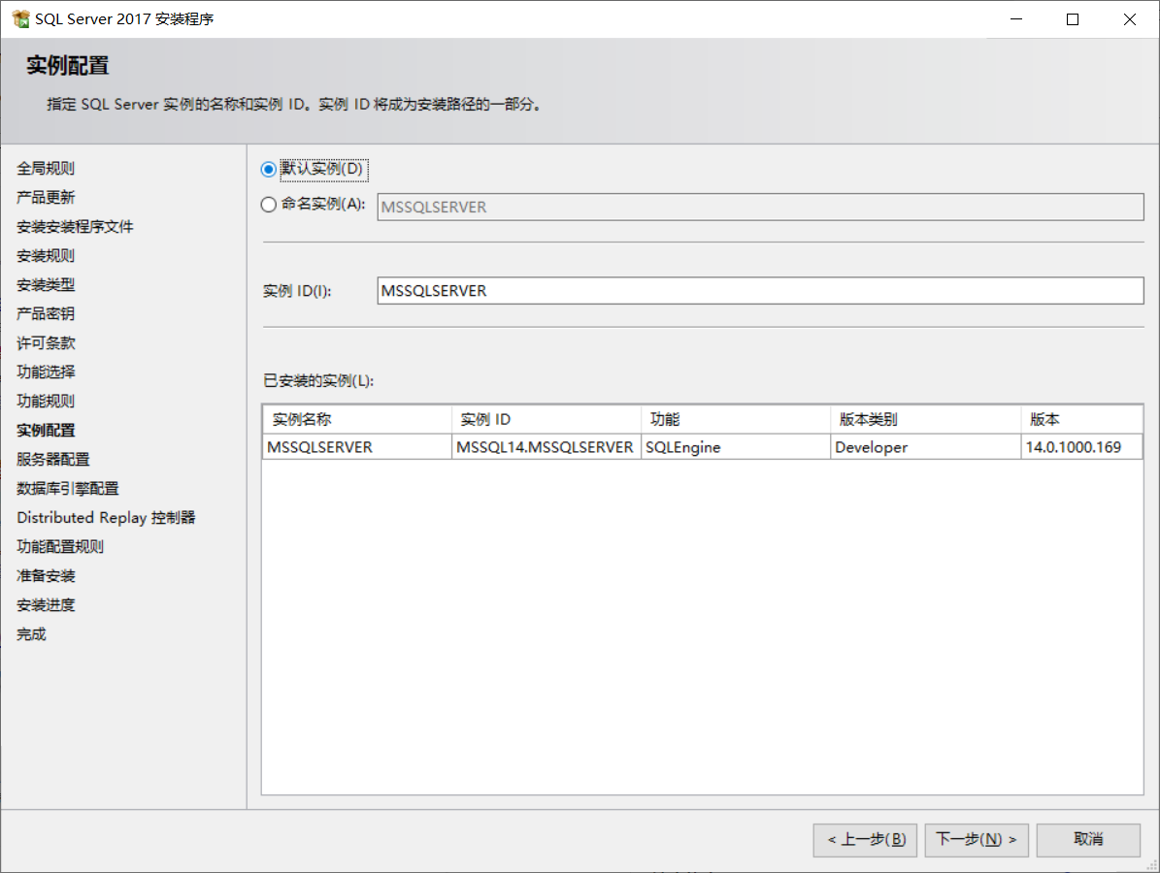The image size is (1160, 873).
Task: Open the 服务器配置 step in sidebar
Action: [53, 459]
